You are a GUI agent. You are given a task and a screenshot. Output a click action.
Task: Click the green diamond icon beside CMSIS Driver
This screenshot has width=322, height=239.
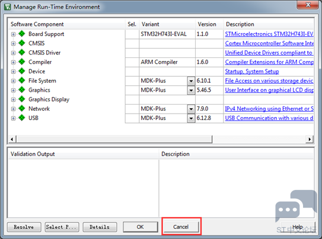click(22, 52)
